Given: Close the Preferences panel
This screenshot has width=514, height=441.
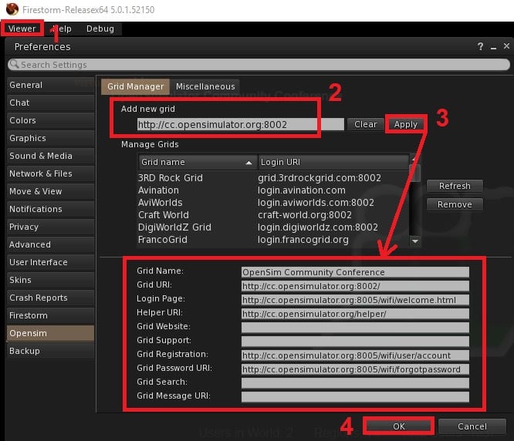Looking at the screenshot, I should point(506,46).
